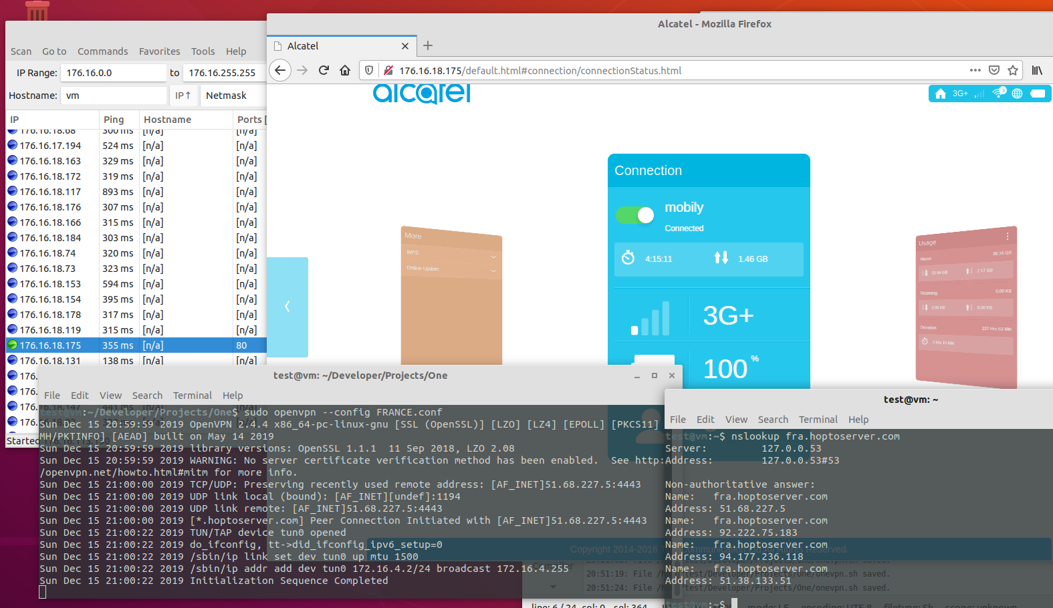
Task: Click the Alcatel logo
Action: pos(422,94)
